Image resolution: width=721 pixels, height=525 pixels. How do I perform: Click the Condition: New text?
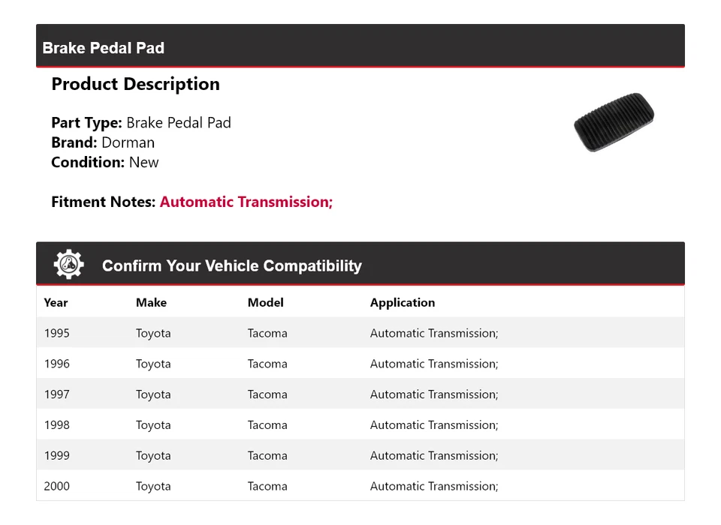click(x=105, y=163)
